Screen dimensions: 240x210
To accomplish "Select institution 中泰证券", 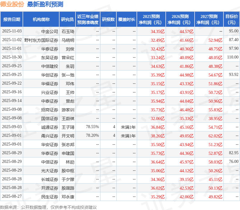I will 50,101.
